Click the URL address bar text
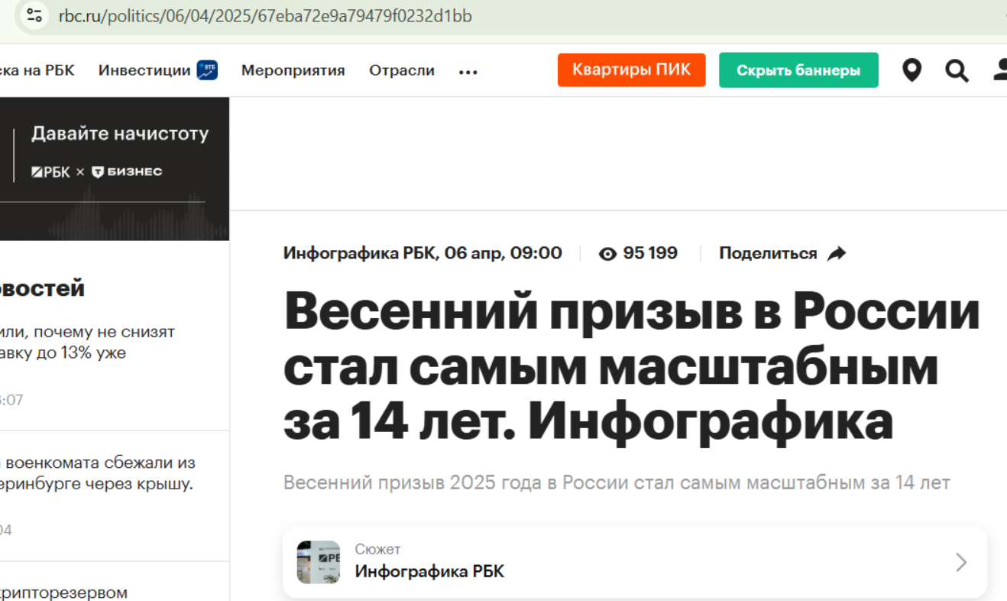This screenshot has width=1007, height=601. click(x=265, y=16)
